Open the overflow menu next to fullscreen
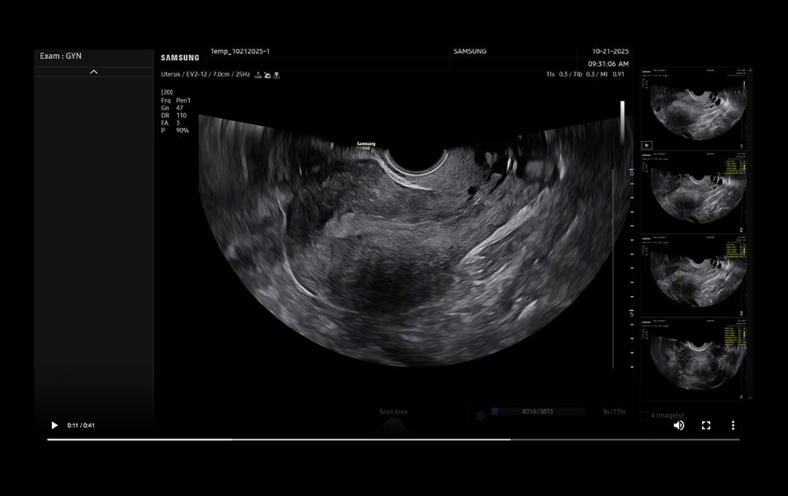Viewport: 788px width, 496px height. [x=733, y=425]
